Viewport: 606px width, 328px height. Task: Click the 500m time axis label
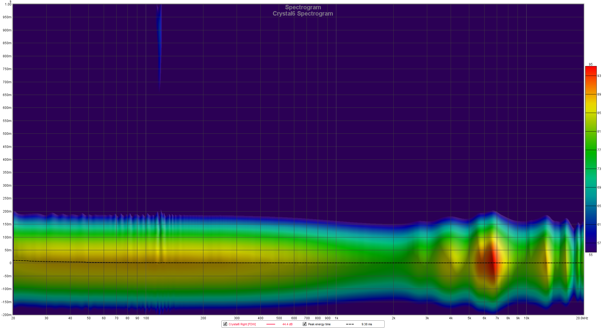pyautogui.click(x=7, y=134)
